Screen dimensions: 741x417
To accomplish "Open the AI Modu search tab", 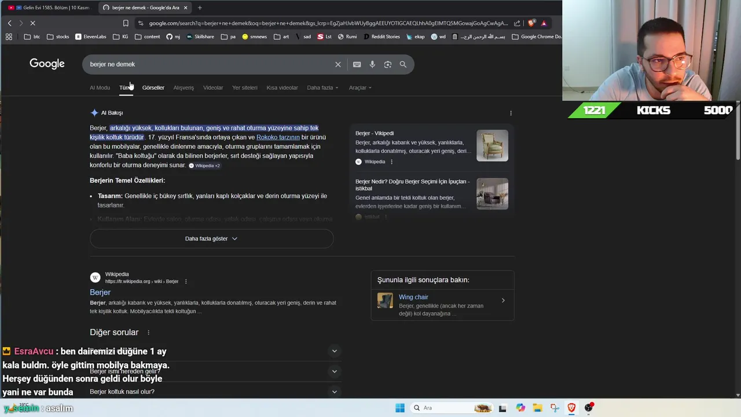I will pyautogui.click(x=100, y=87).
